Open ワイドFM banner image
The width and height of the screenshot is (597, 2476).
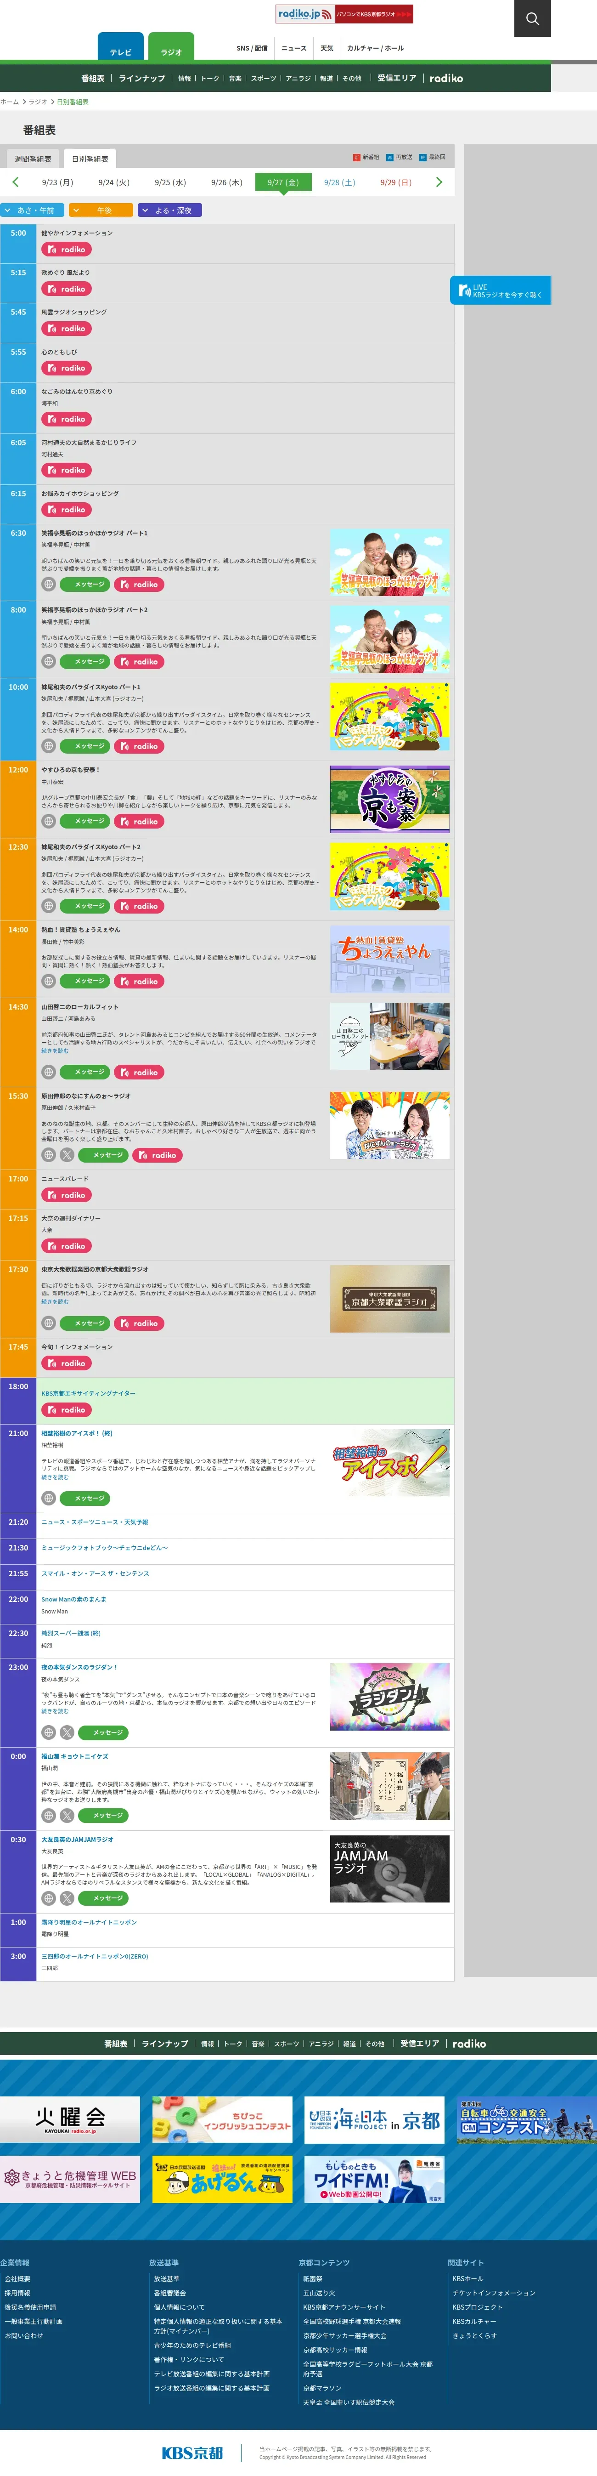374,2179
